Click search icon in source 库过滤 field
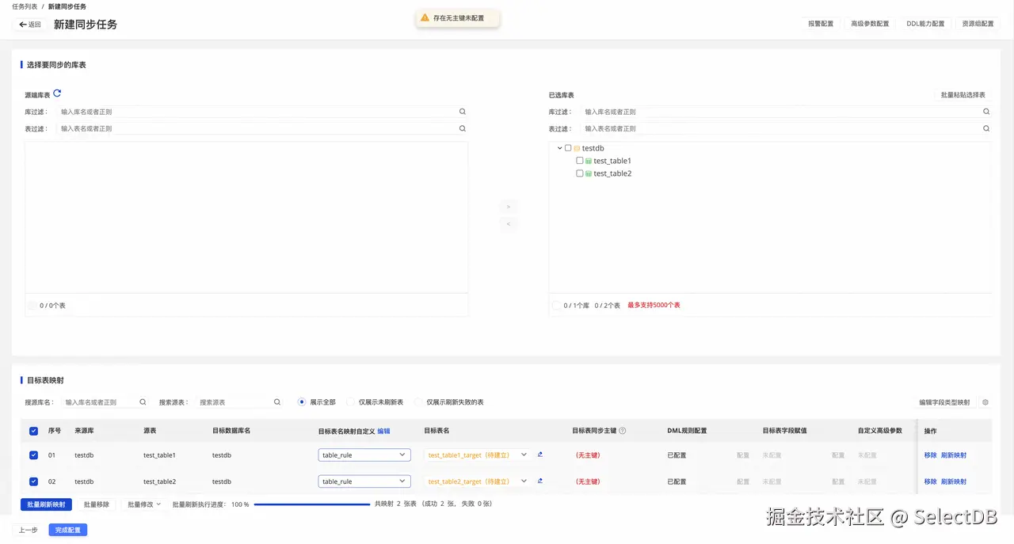The width and height of the screenshot is (1014, 544). 463,112
